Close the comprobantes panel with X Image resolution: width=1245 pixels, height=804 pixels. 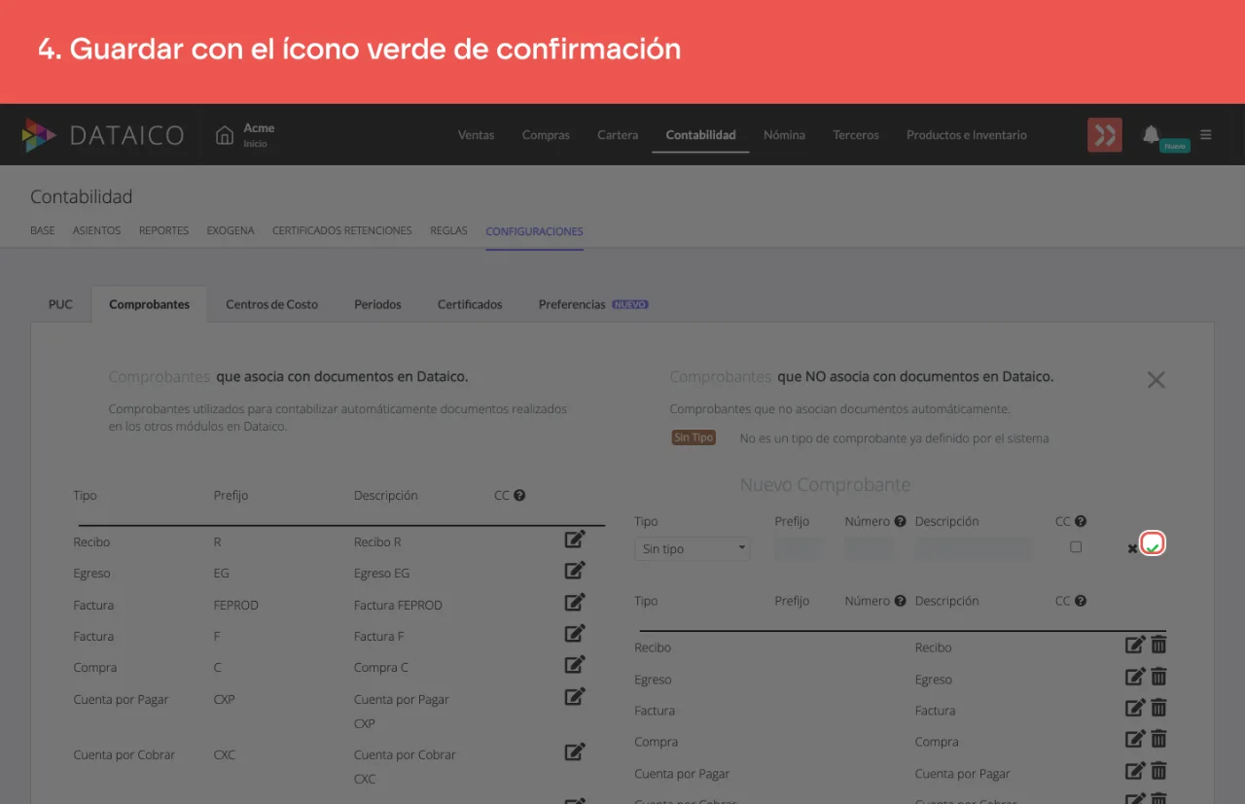[x=1156, y=380]
